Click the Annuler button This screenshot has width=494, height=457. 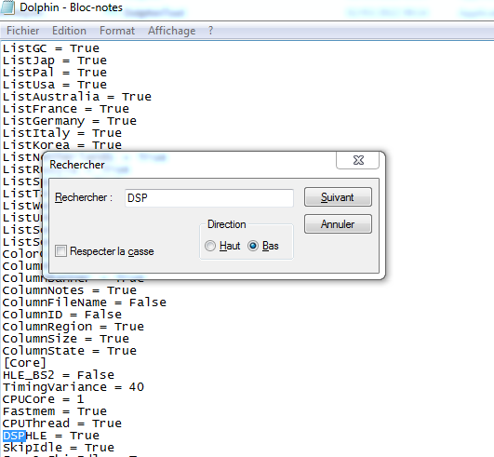(x=338, y=224)
